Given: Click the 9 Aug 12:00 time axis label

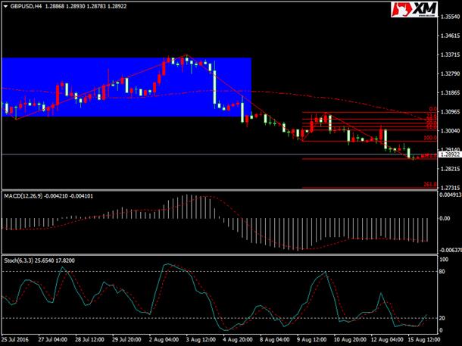Looking at the screenshot, I should (x=311, y=339).
